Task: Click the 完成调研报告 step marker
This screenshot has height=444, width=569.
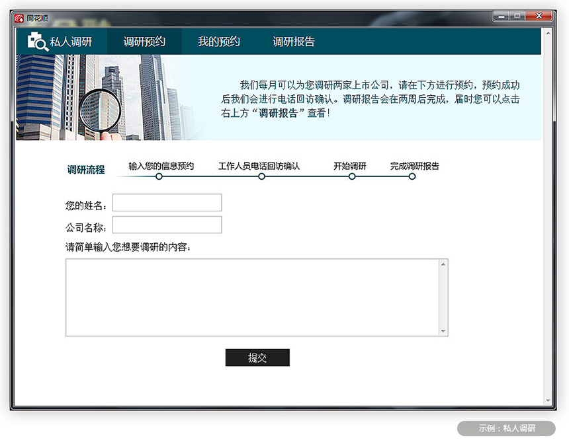Action: pyautogui.click(x=412, y=176)
